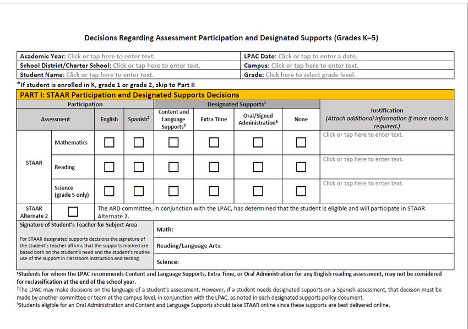The image size is (468, 329).
Task: Click the 'Science:' teacher signature line
Action: click(304, 262)
